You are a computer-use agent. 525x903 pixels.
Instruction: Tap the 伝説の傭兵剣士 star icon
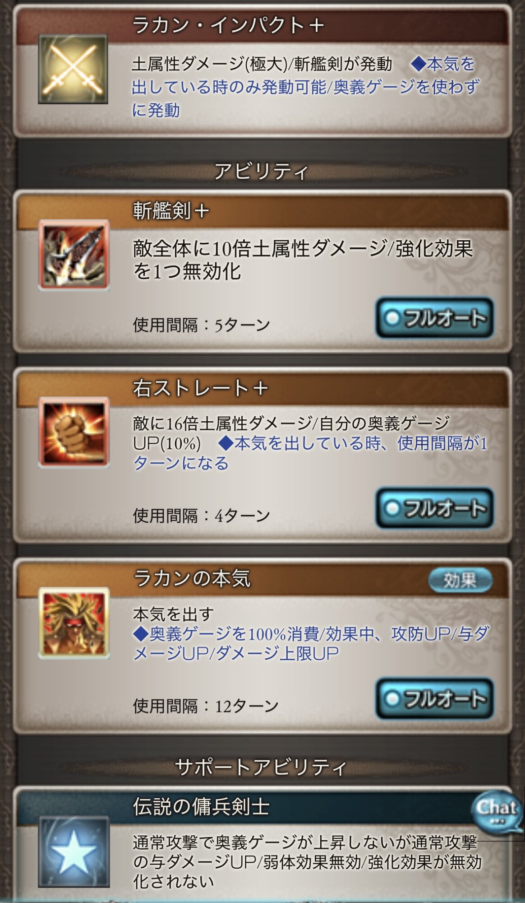[x=74, y=852]
